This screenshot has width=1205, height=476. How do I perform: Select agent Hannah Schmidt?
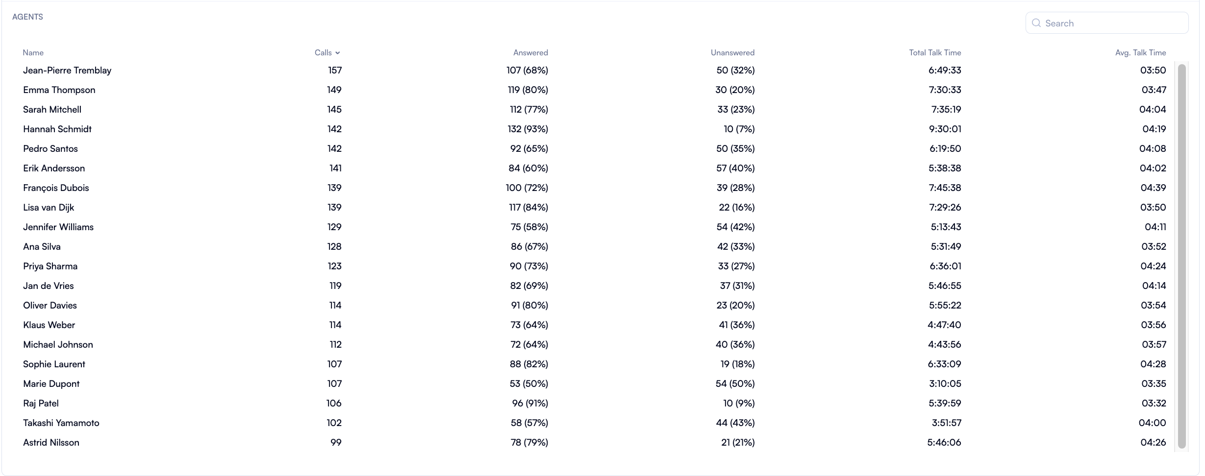pos(57,129)
